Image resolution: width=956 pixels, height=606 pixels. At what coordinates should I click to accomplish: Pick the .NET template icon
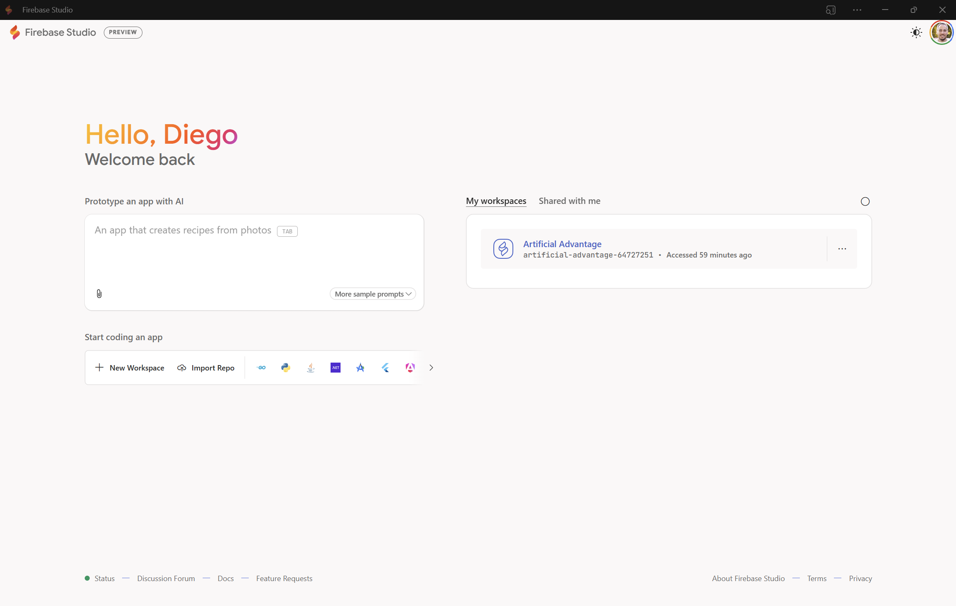pyautogui.click(x=336, y=368)
